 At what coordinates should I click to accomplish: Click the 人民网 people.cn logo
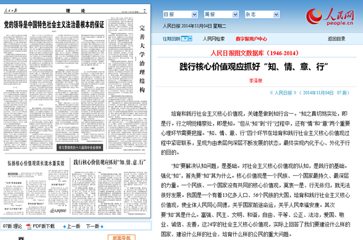(330, 17)
